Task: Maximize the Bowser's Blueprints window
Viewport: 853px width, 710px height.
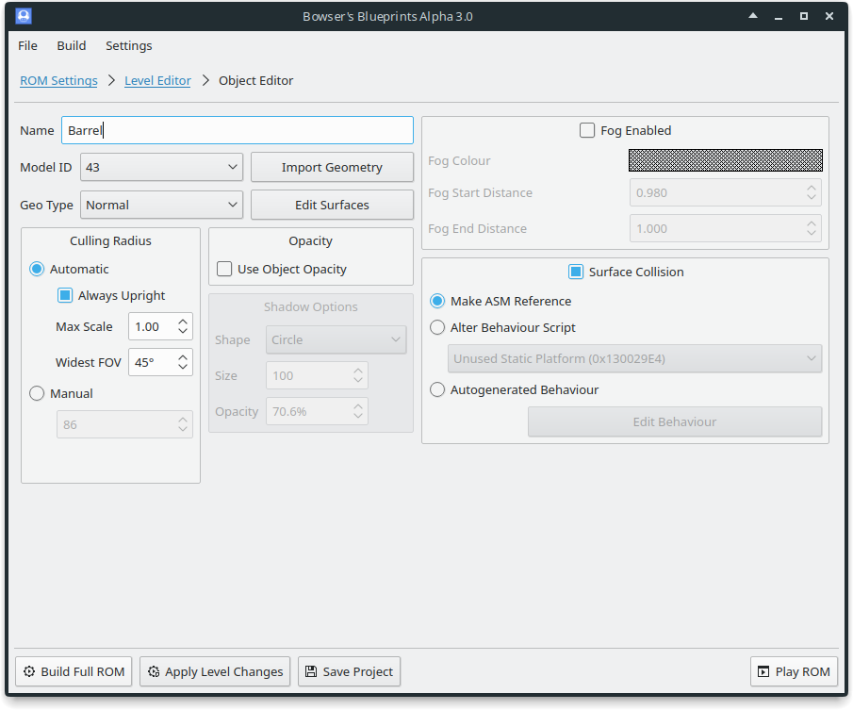Action: (x=803, y=16)
